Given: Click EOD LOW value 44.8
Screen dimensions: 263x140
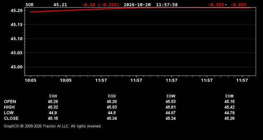Looking at the screenshot, I should [x=112, y=113].
